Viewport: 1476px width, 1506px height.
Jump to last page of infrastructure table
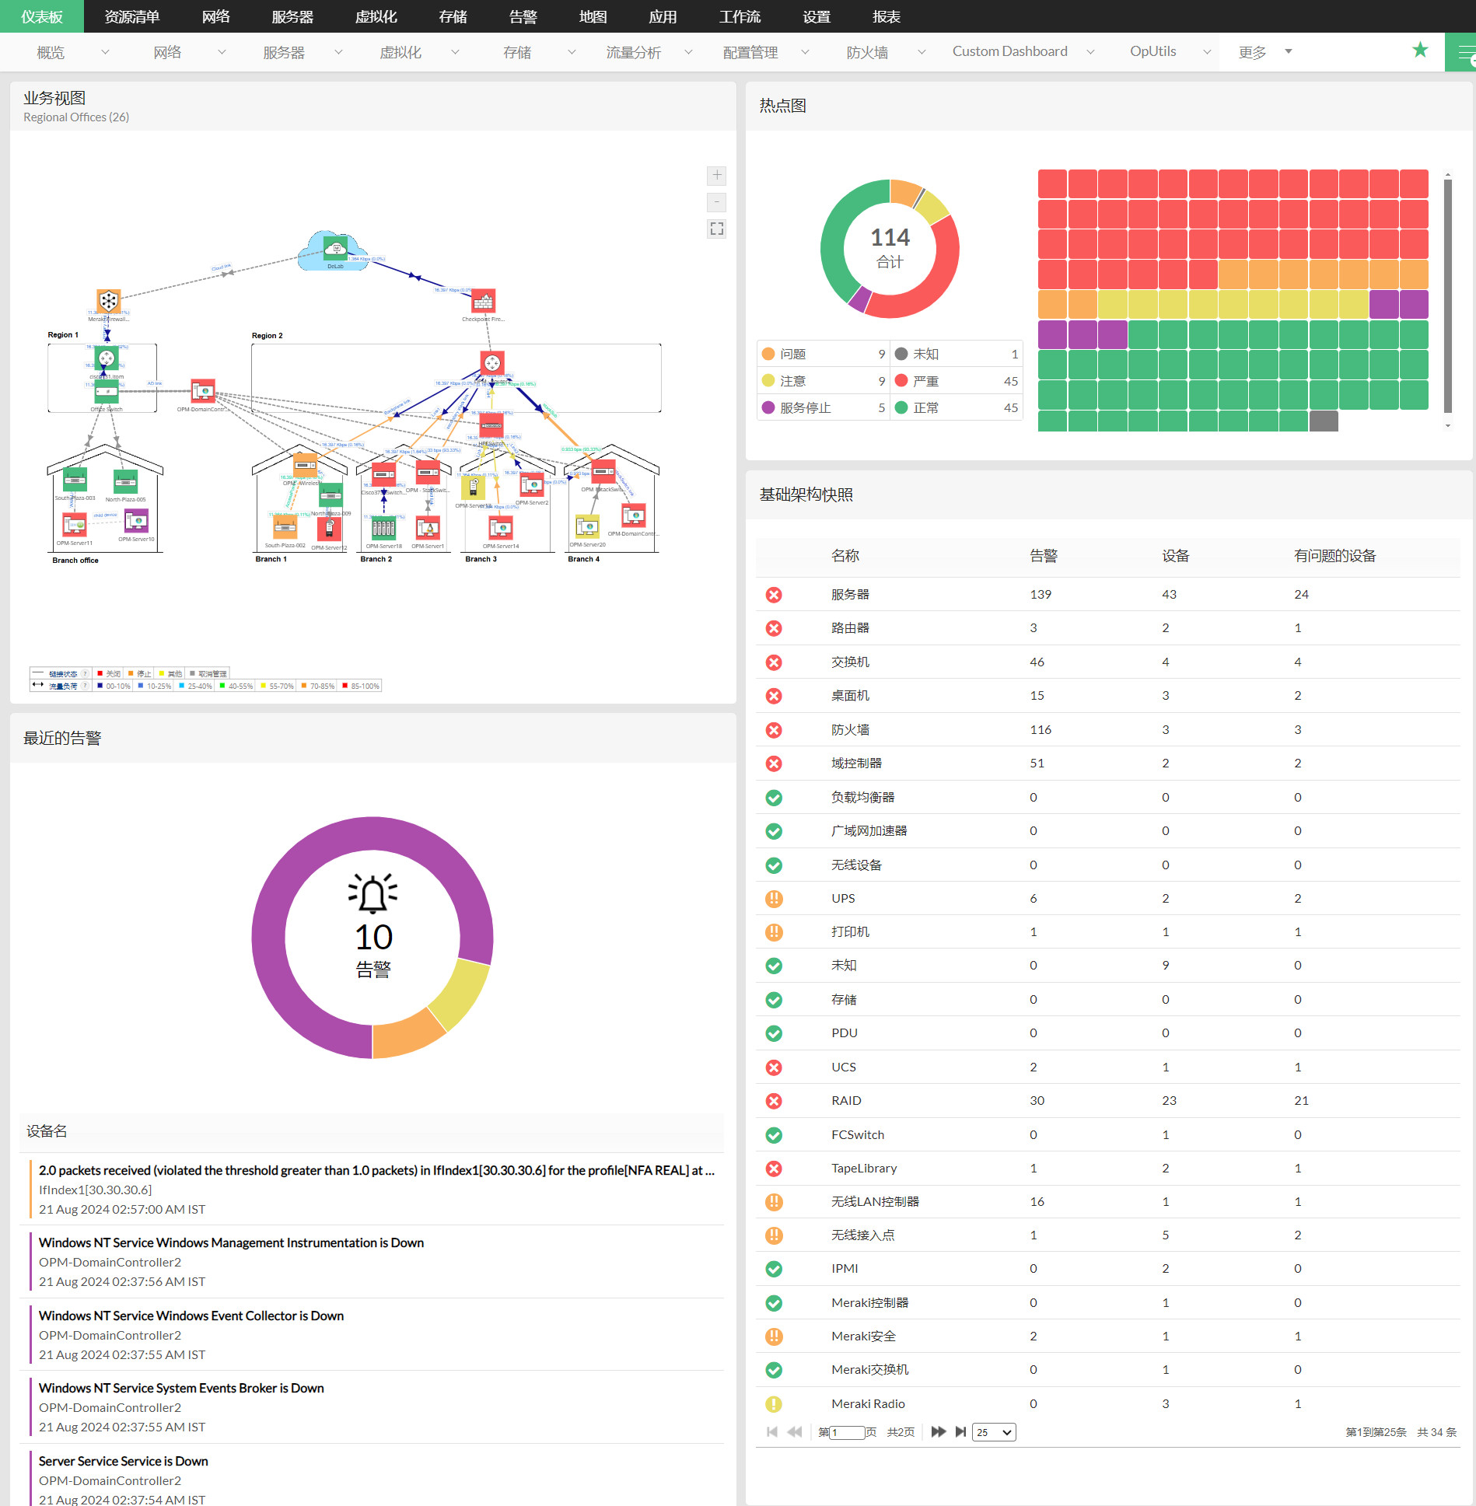point(961,1432)
